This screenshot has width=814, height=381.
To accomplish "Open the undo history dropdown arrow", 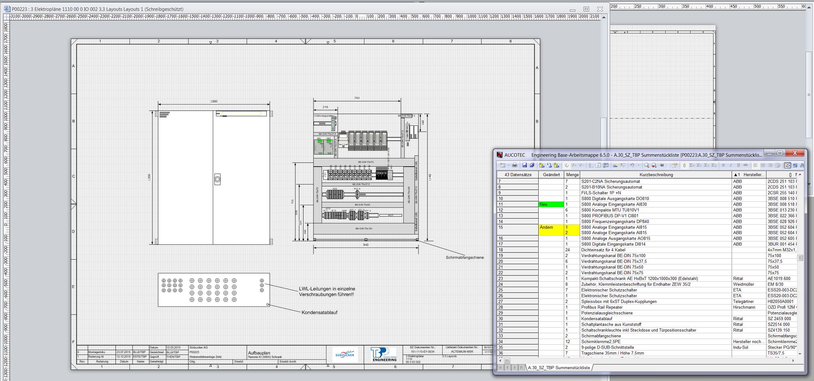I will pos(639,165).
